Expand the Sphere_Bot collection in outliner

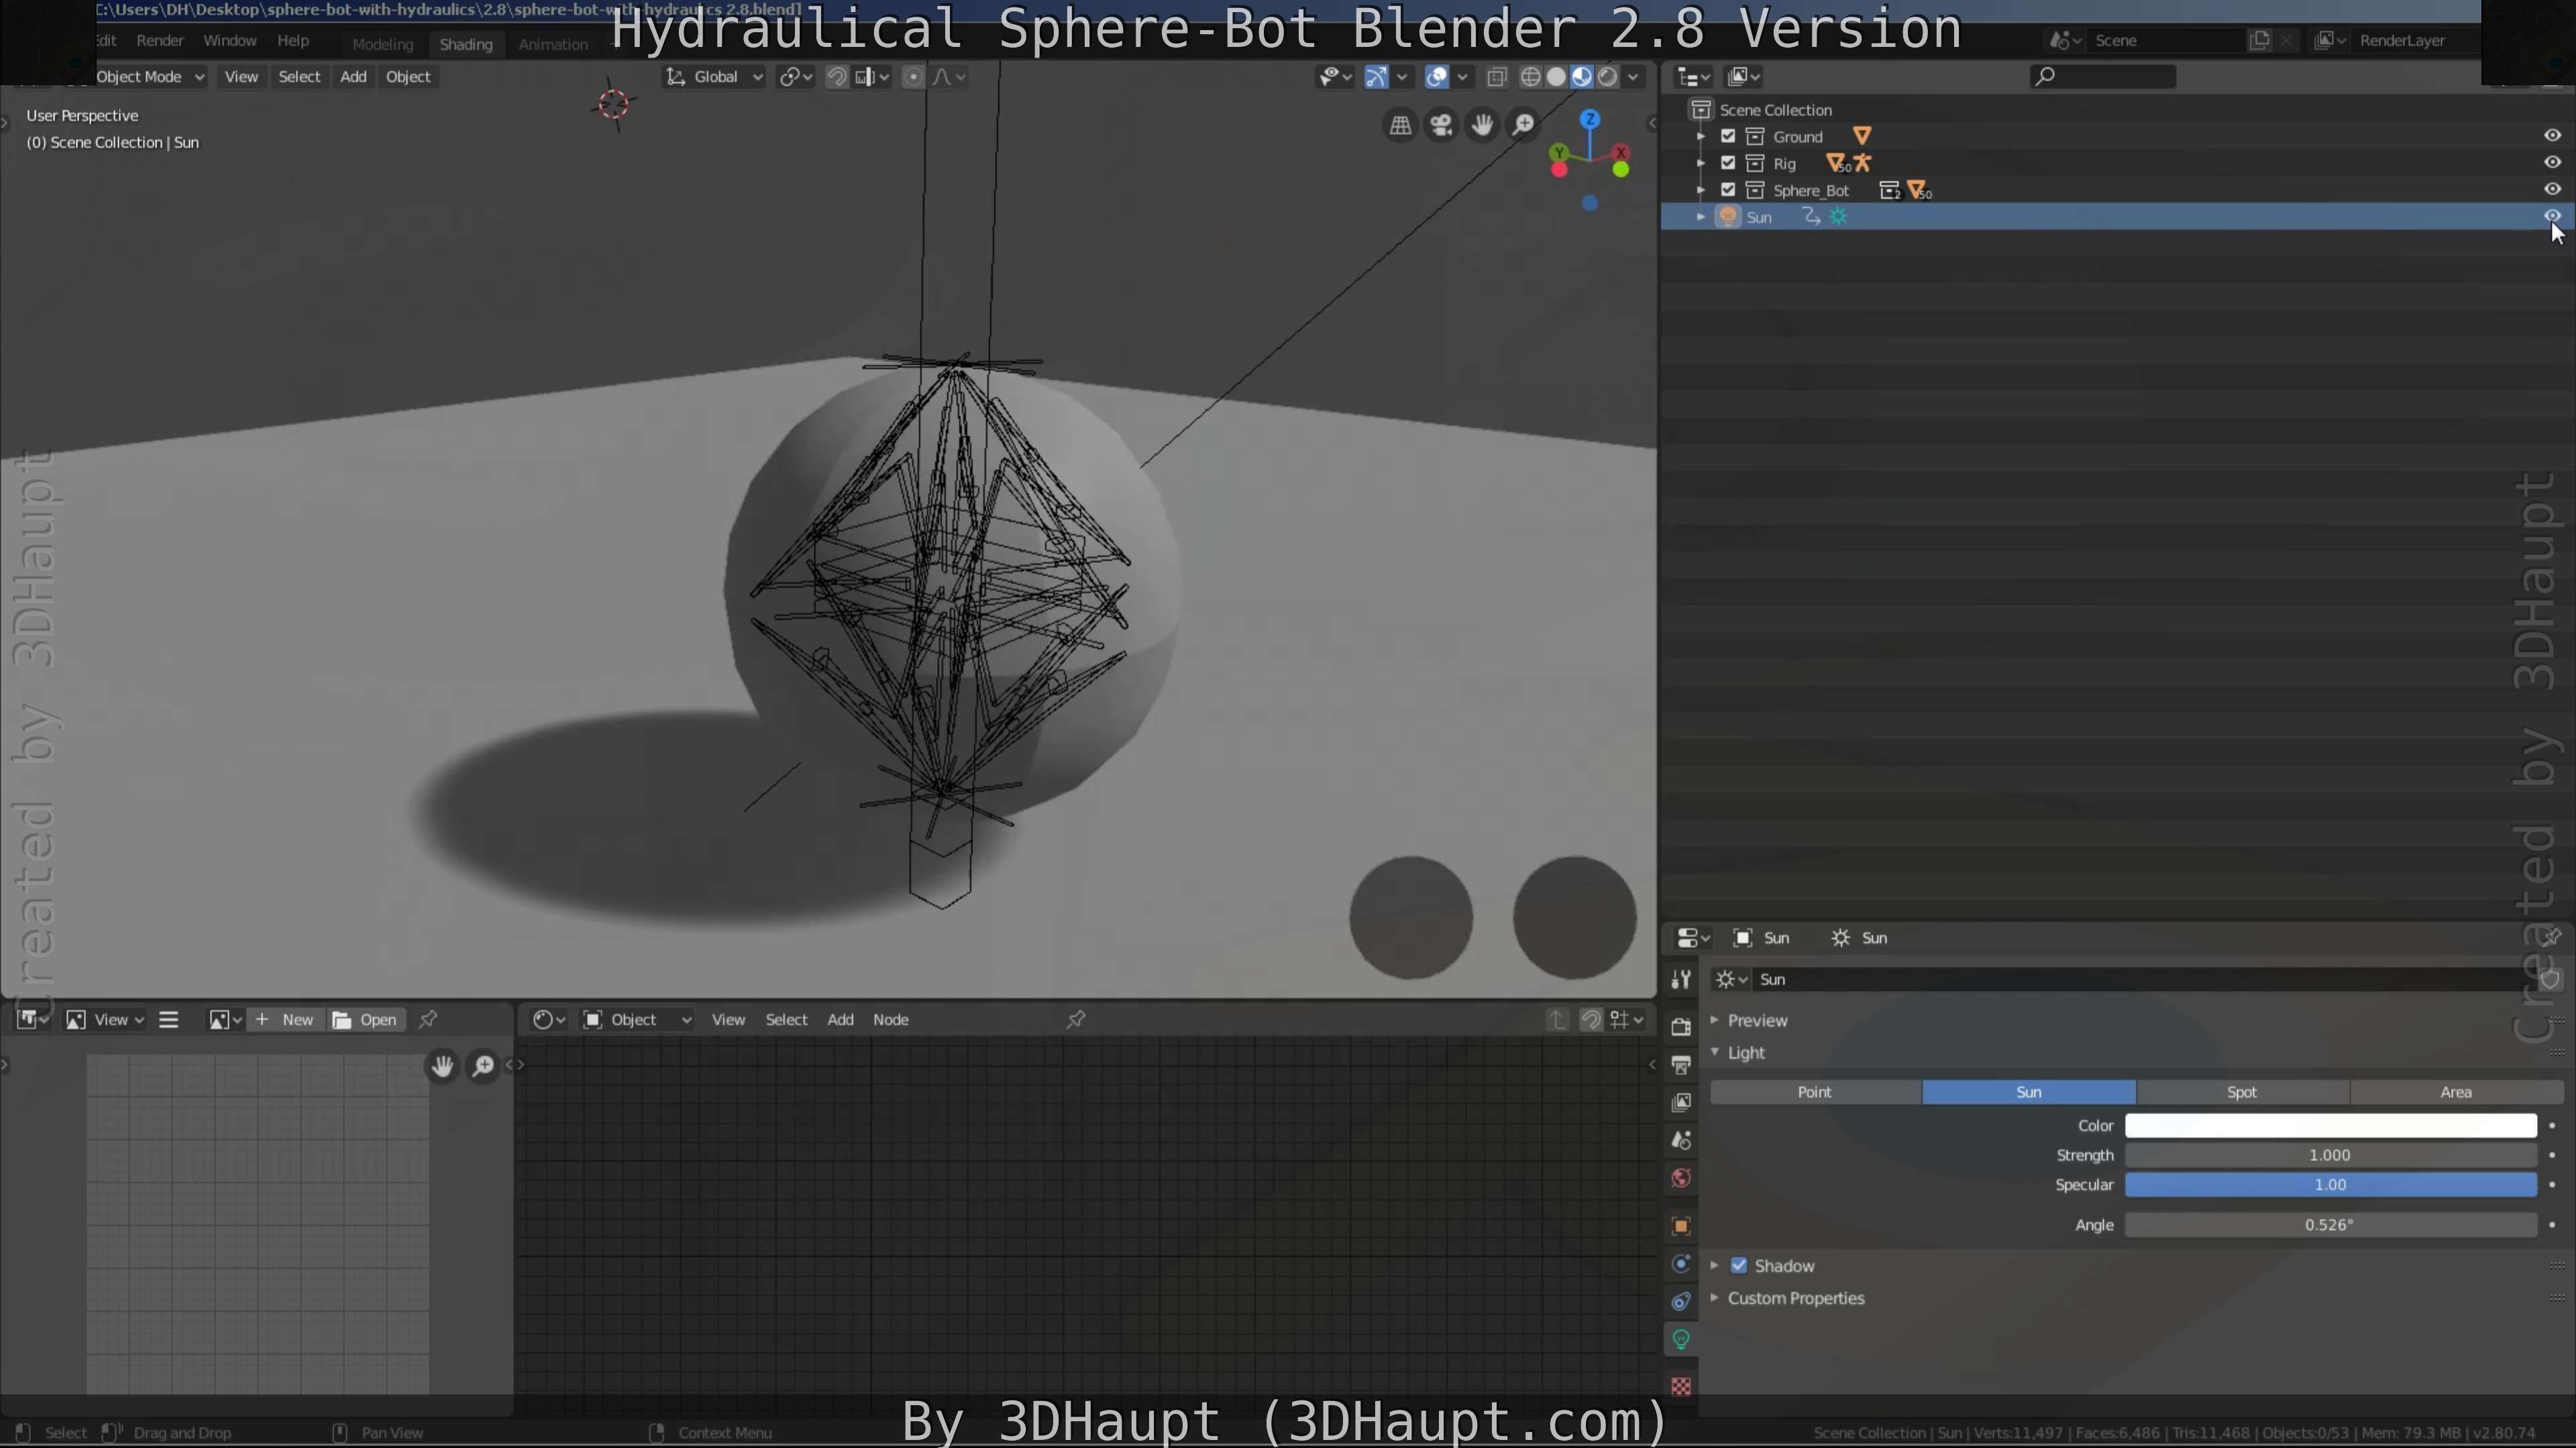tap(1701, 190)
